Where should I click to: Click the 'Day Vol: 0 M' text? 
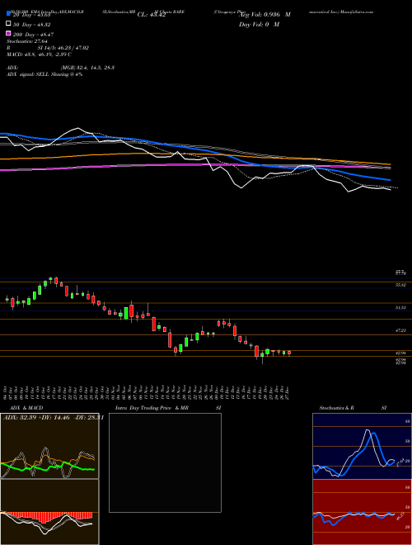260,24
